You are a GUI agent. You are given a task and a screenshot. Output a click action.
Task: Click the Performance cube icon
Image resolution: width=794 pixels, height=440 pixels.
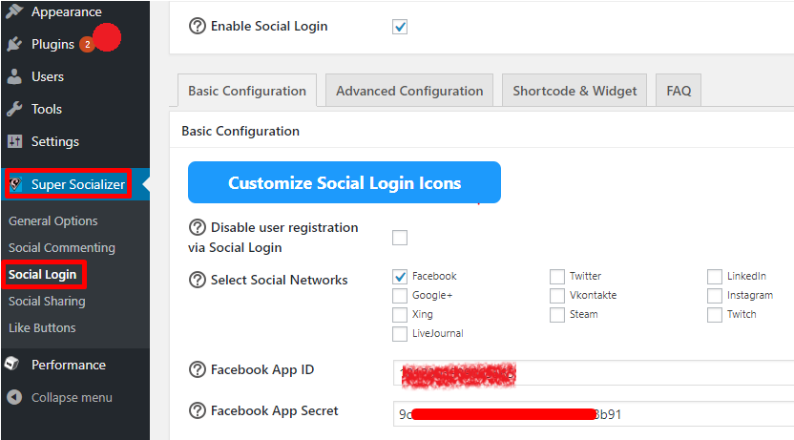[x=12, y=365]
